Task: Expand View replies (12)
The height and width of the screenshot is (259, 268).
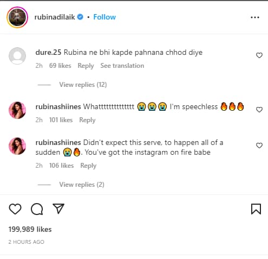Action: pyautogui.click(x=83, y=85)
